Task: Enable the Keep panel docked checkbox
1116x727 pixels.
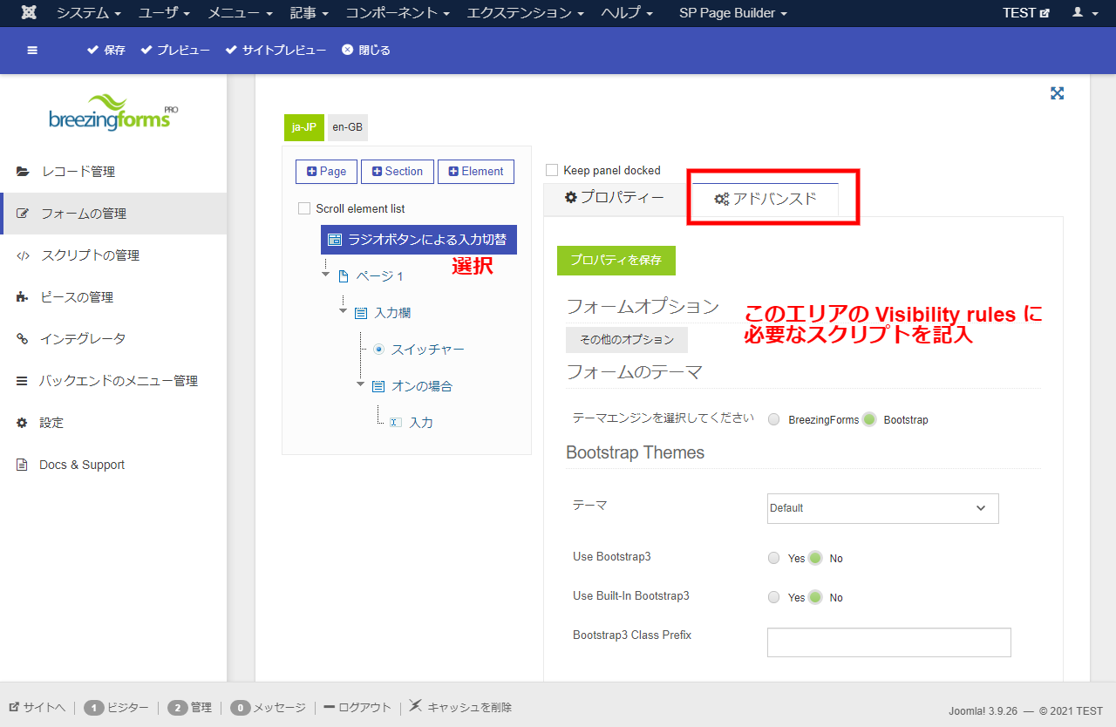Action: click(x=552, y=170)
